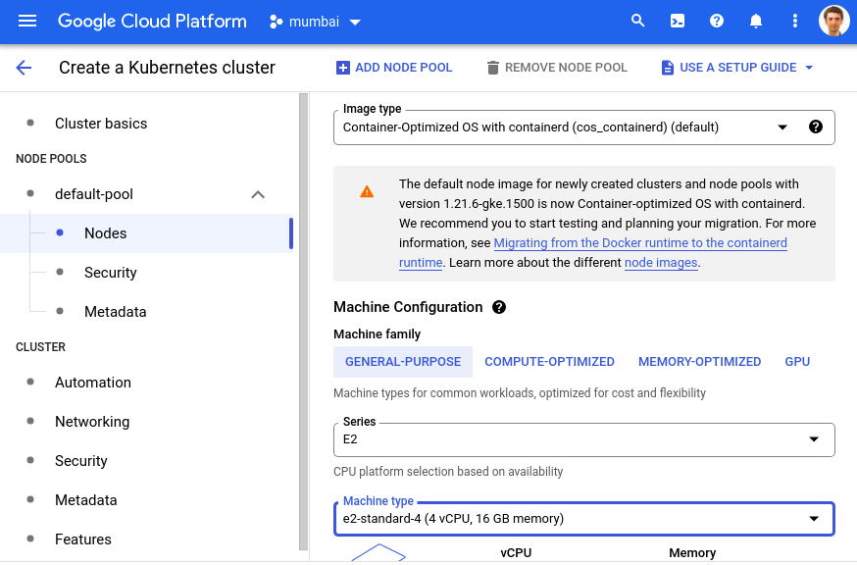857x565 pixels.
Task: Click the search magnifier icon
Action: point(637,21)
